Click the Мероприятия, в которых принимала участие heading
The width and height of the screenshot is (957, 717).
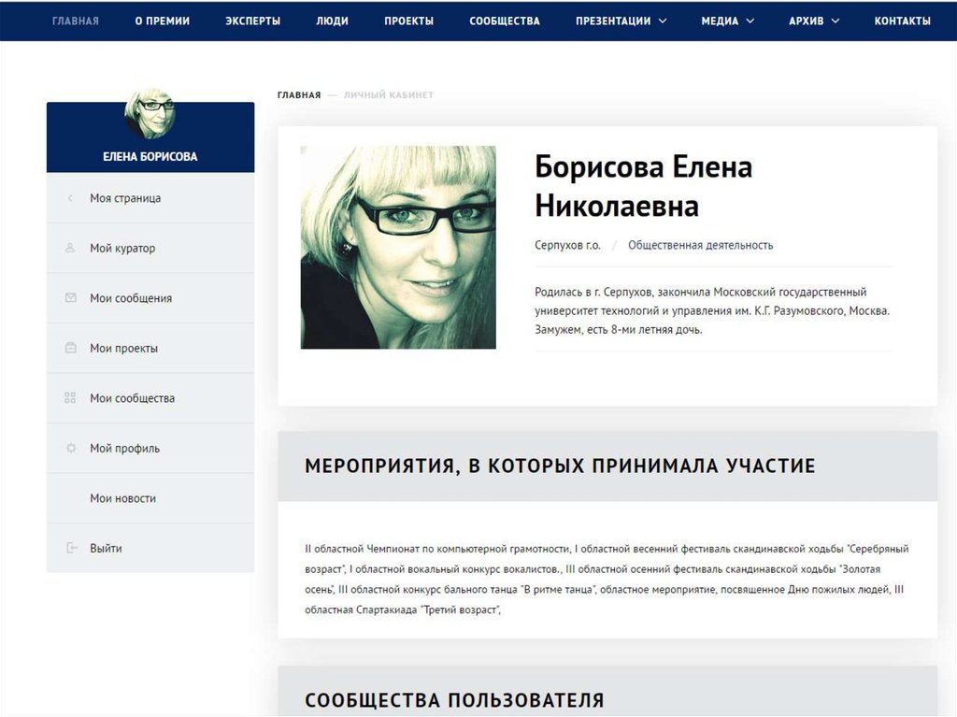click(560, 466)
